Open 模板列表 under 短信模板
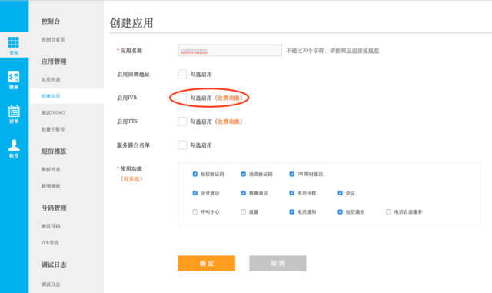The height and width of the screenshot is (293, 492). click(x=51, y=170)
